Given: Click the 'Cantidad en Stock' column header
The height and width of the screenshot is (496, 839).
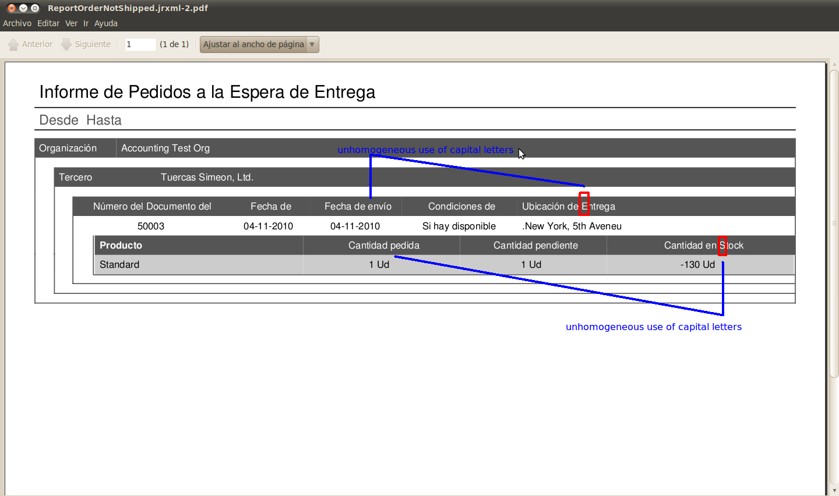Looking at the screenshot, I should pos(704,245).
